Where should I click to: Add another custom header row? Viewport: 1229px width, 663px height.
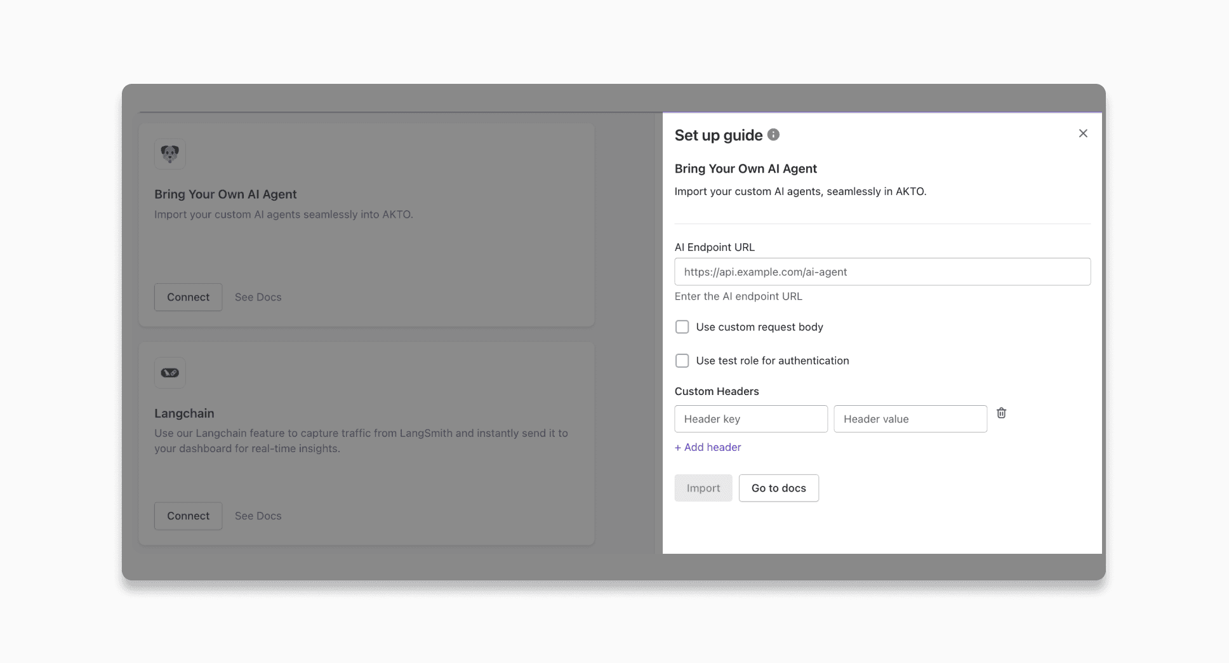(708, 447)
